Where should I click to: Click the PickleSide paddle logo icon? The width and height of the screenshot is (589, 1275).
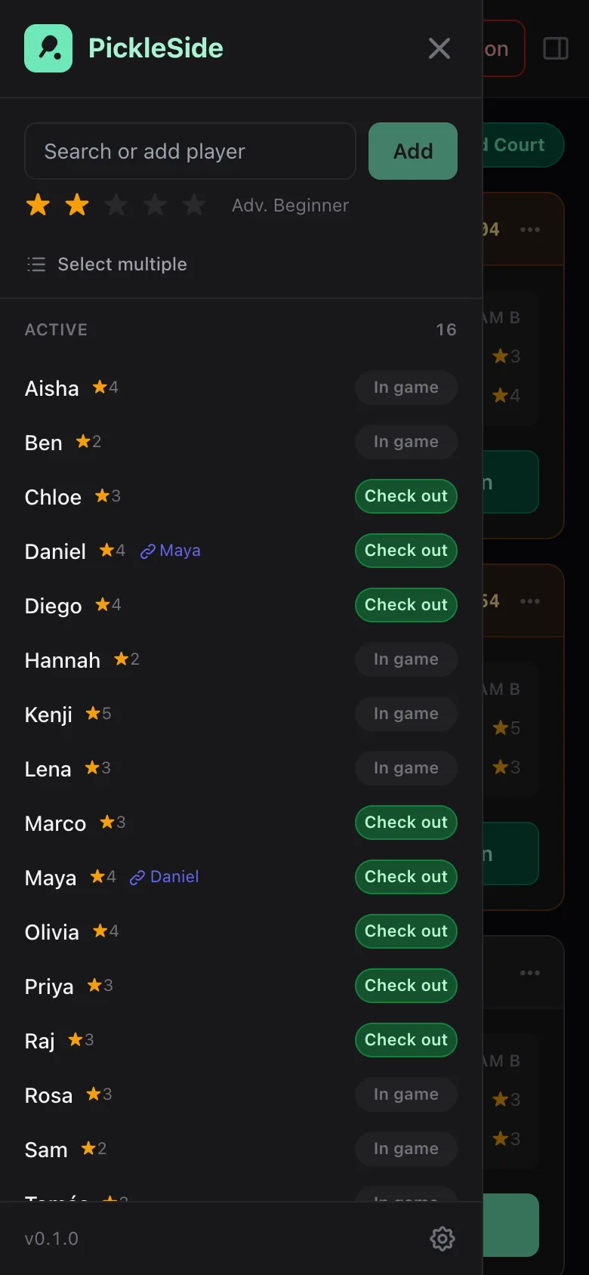48,48
